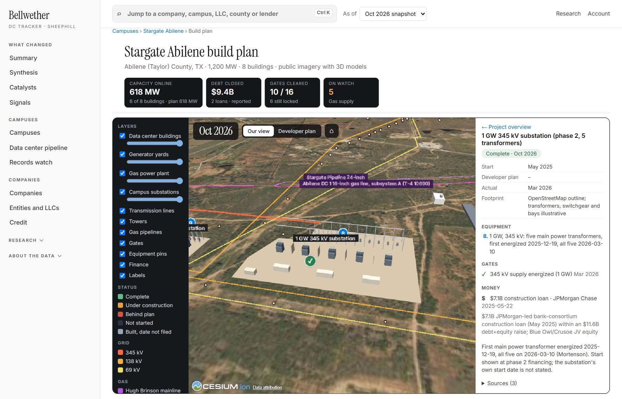Open Catalysts page in sidebar
This screenshot has width=622, height=399.
click(23, 87)
